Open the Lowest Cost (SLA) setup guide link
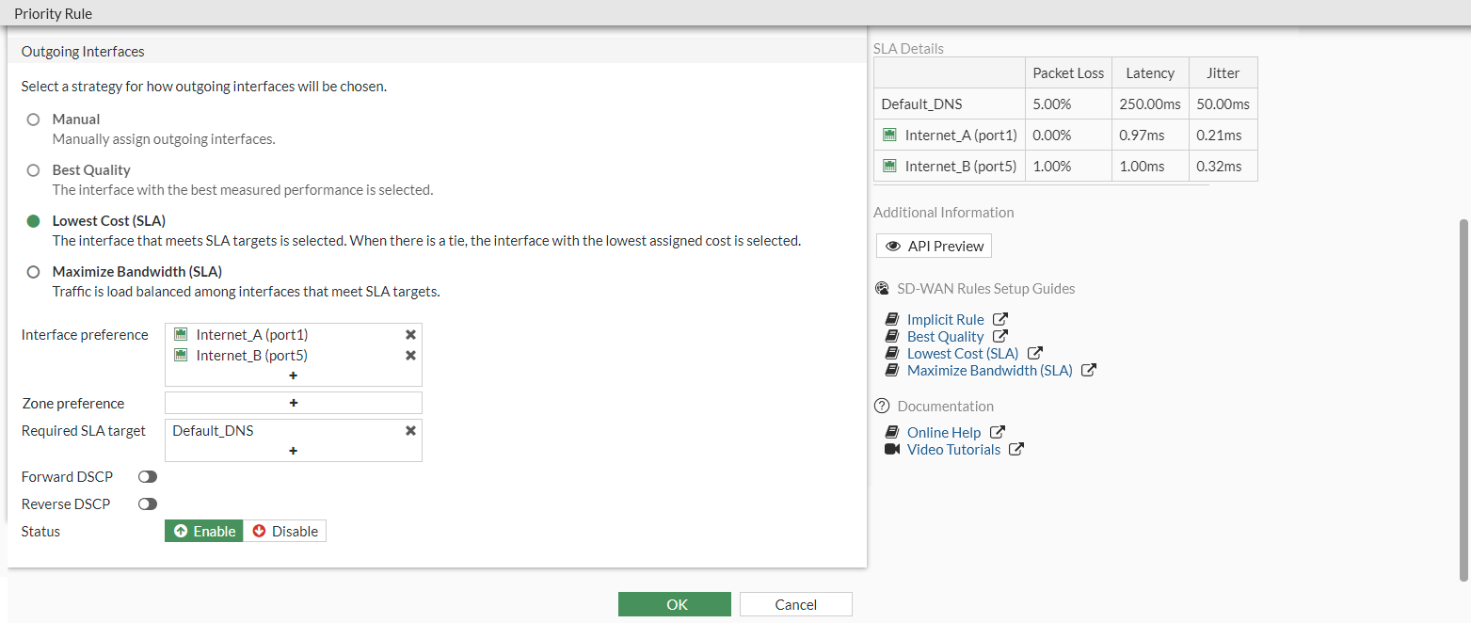The width and height of the screenshot is (1471, 623). [963, 354]
